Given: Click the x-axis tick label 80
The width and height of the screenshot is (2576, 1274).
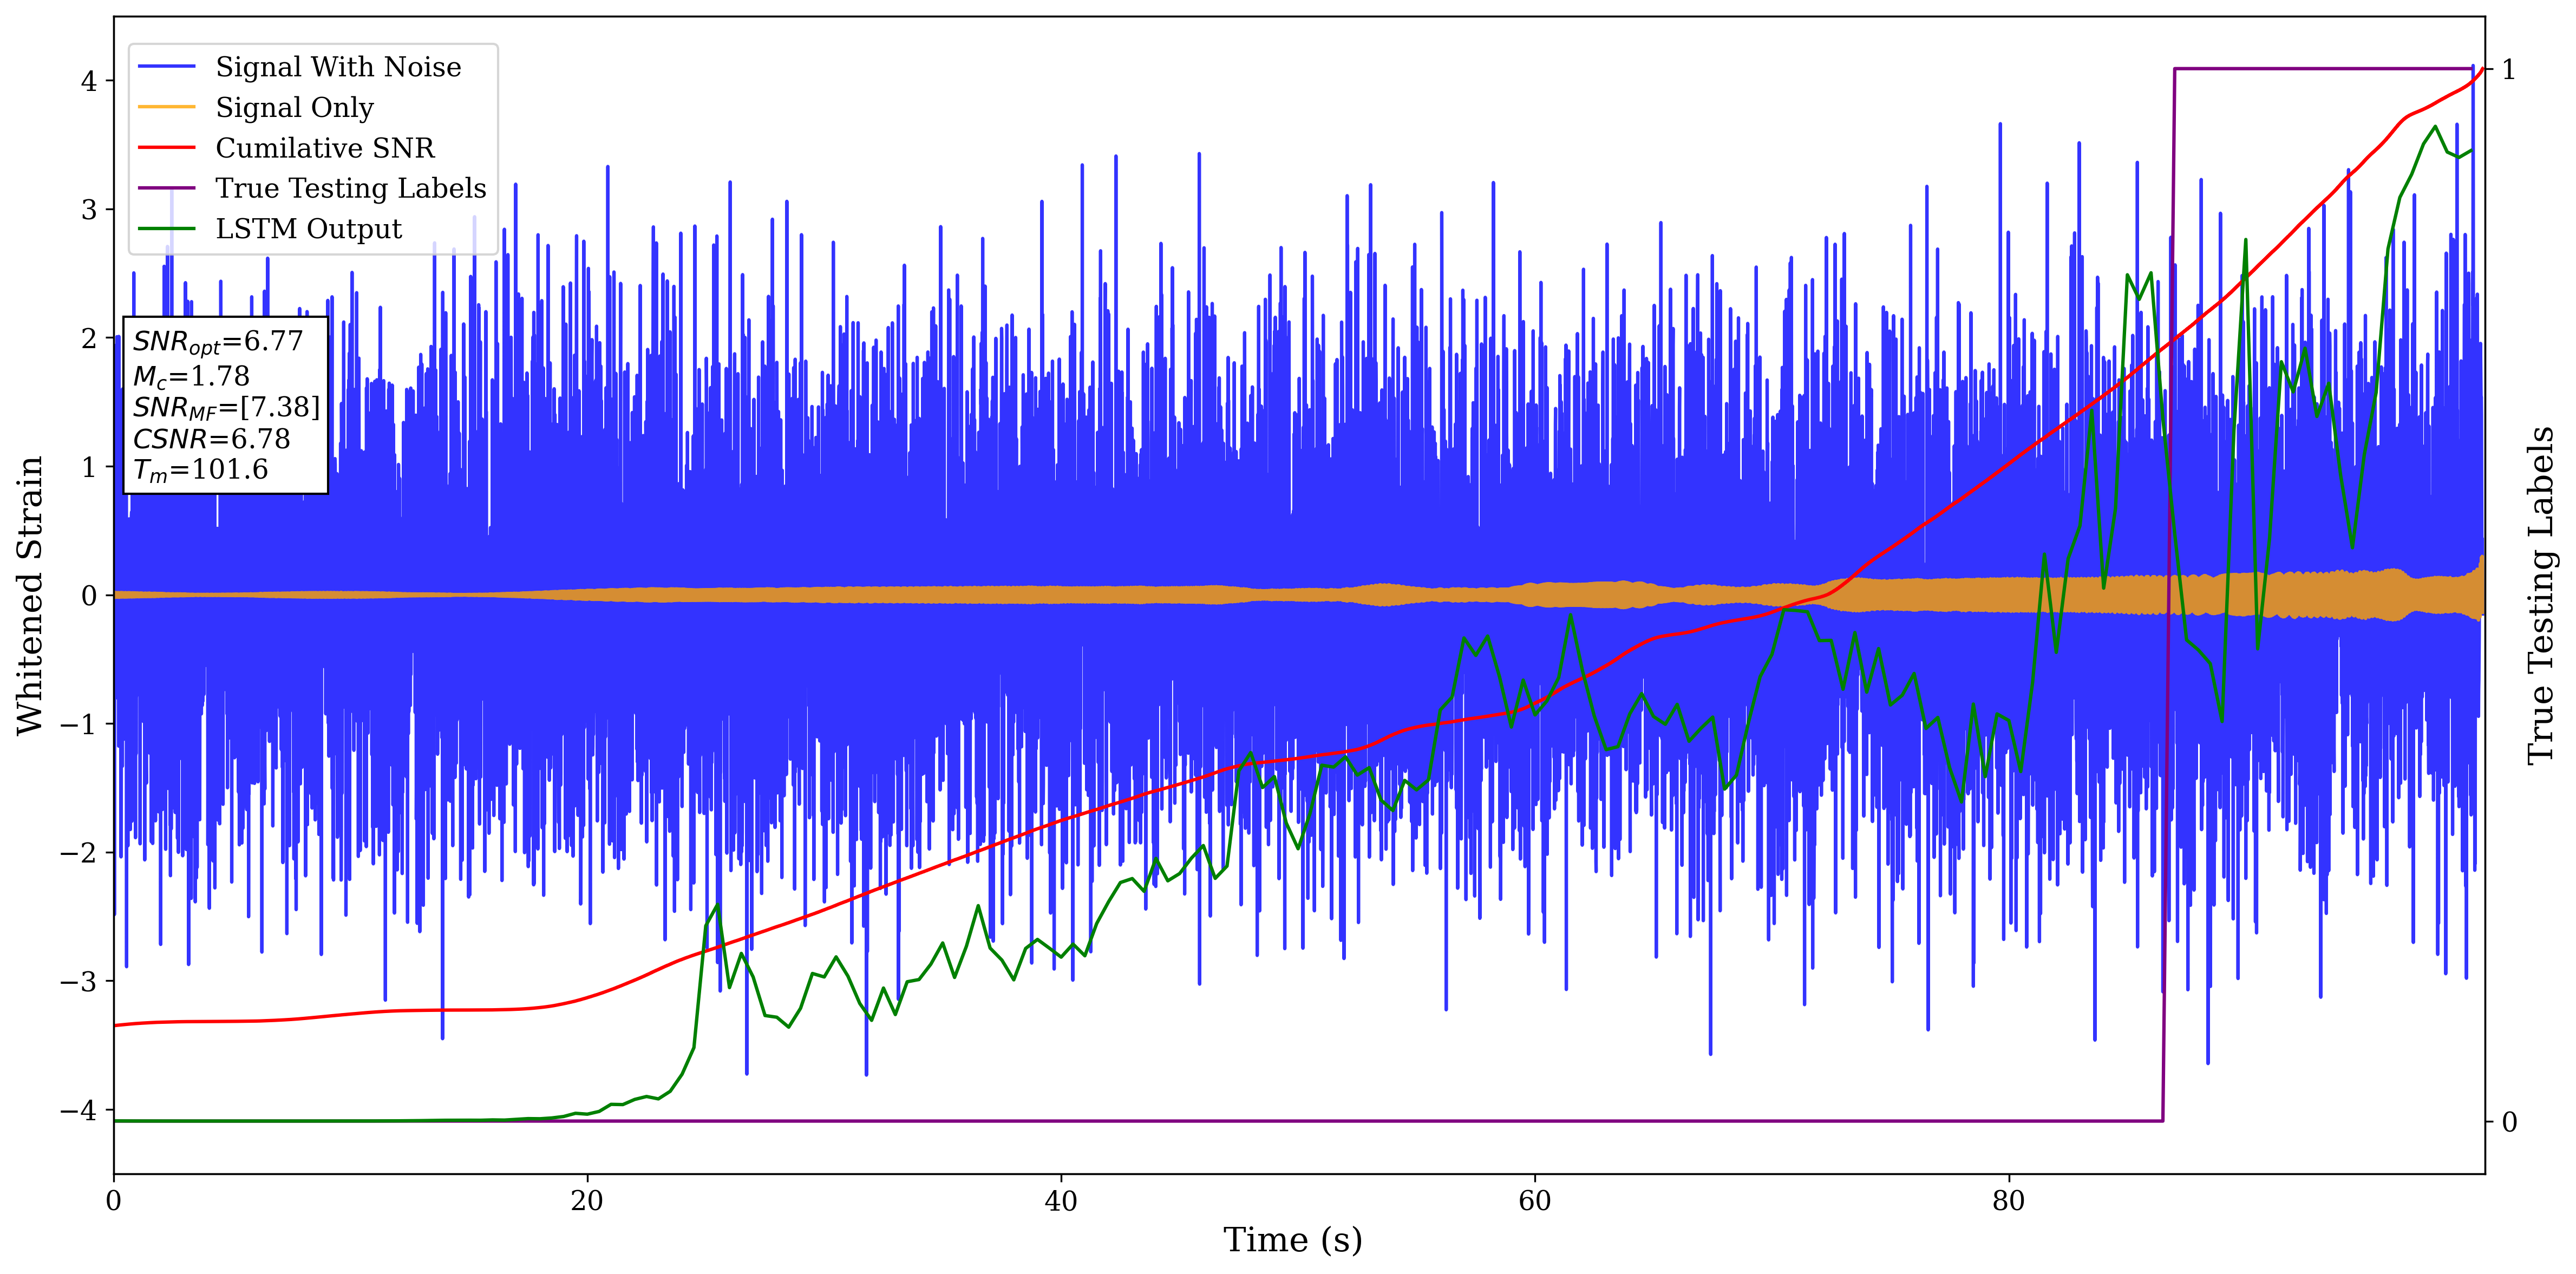Looking at the screenshot, I should pyautogui.click(x=2008, y=1201).
